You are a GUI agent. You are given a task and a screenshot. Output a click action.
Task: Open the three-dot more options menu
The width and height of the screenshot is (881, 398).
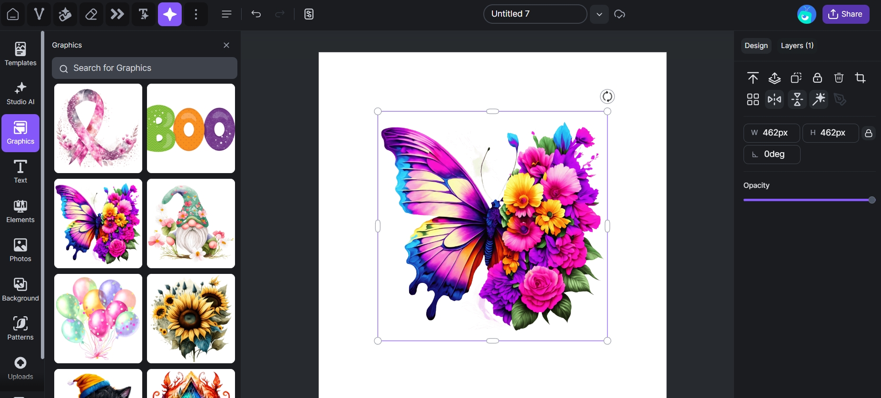[196, 14]
